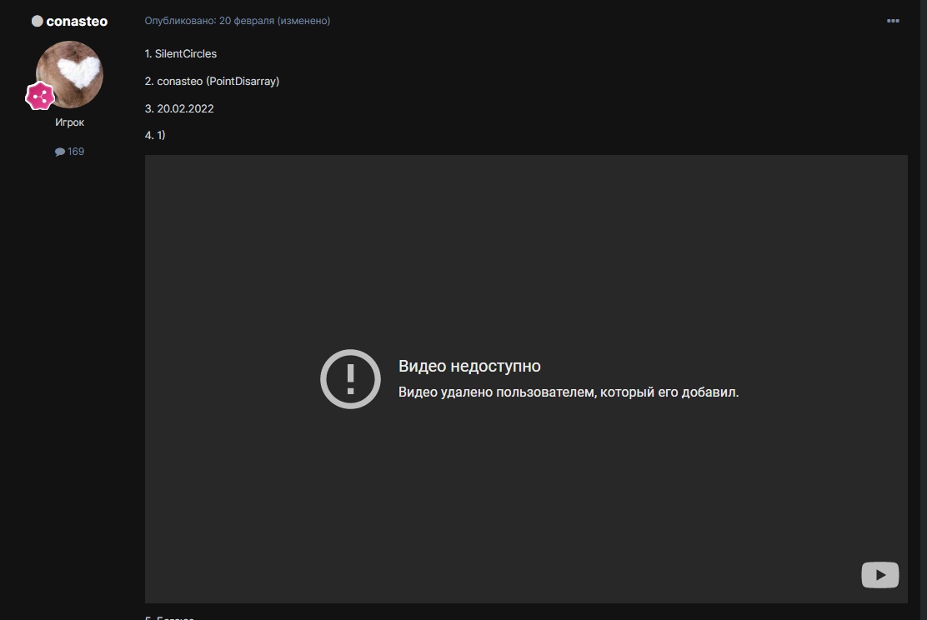Image resolution: width=927 pixels, height=620 pixels.
Task: Click the YouTube logo in the video
Action: (x=879, y=574)
